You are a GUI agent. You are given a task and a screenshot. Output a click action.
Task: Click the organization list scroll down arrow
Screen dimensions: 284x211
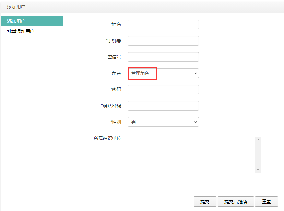[258, 170]
